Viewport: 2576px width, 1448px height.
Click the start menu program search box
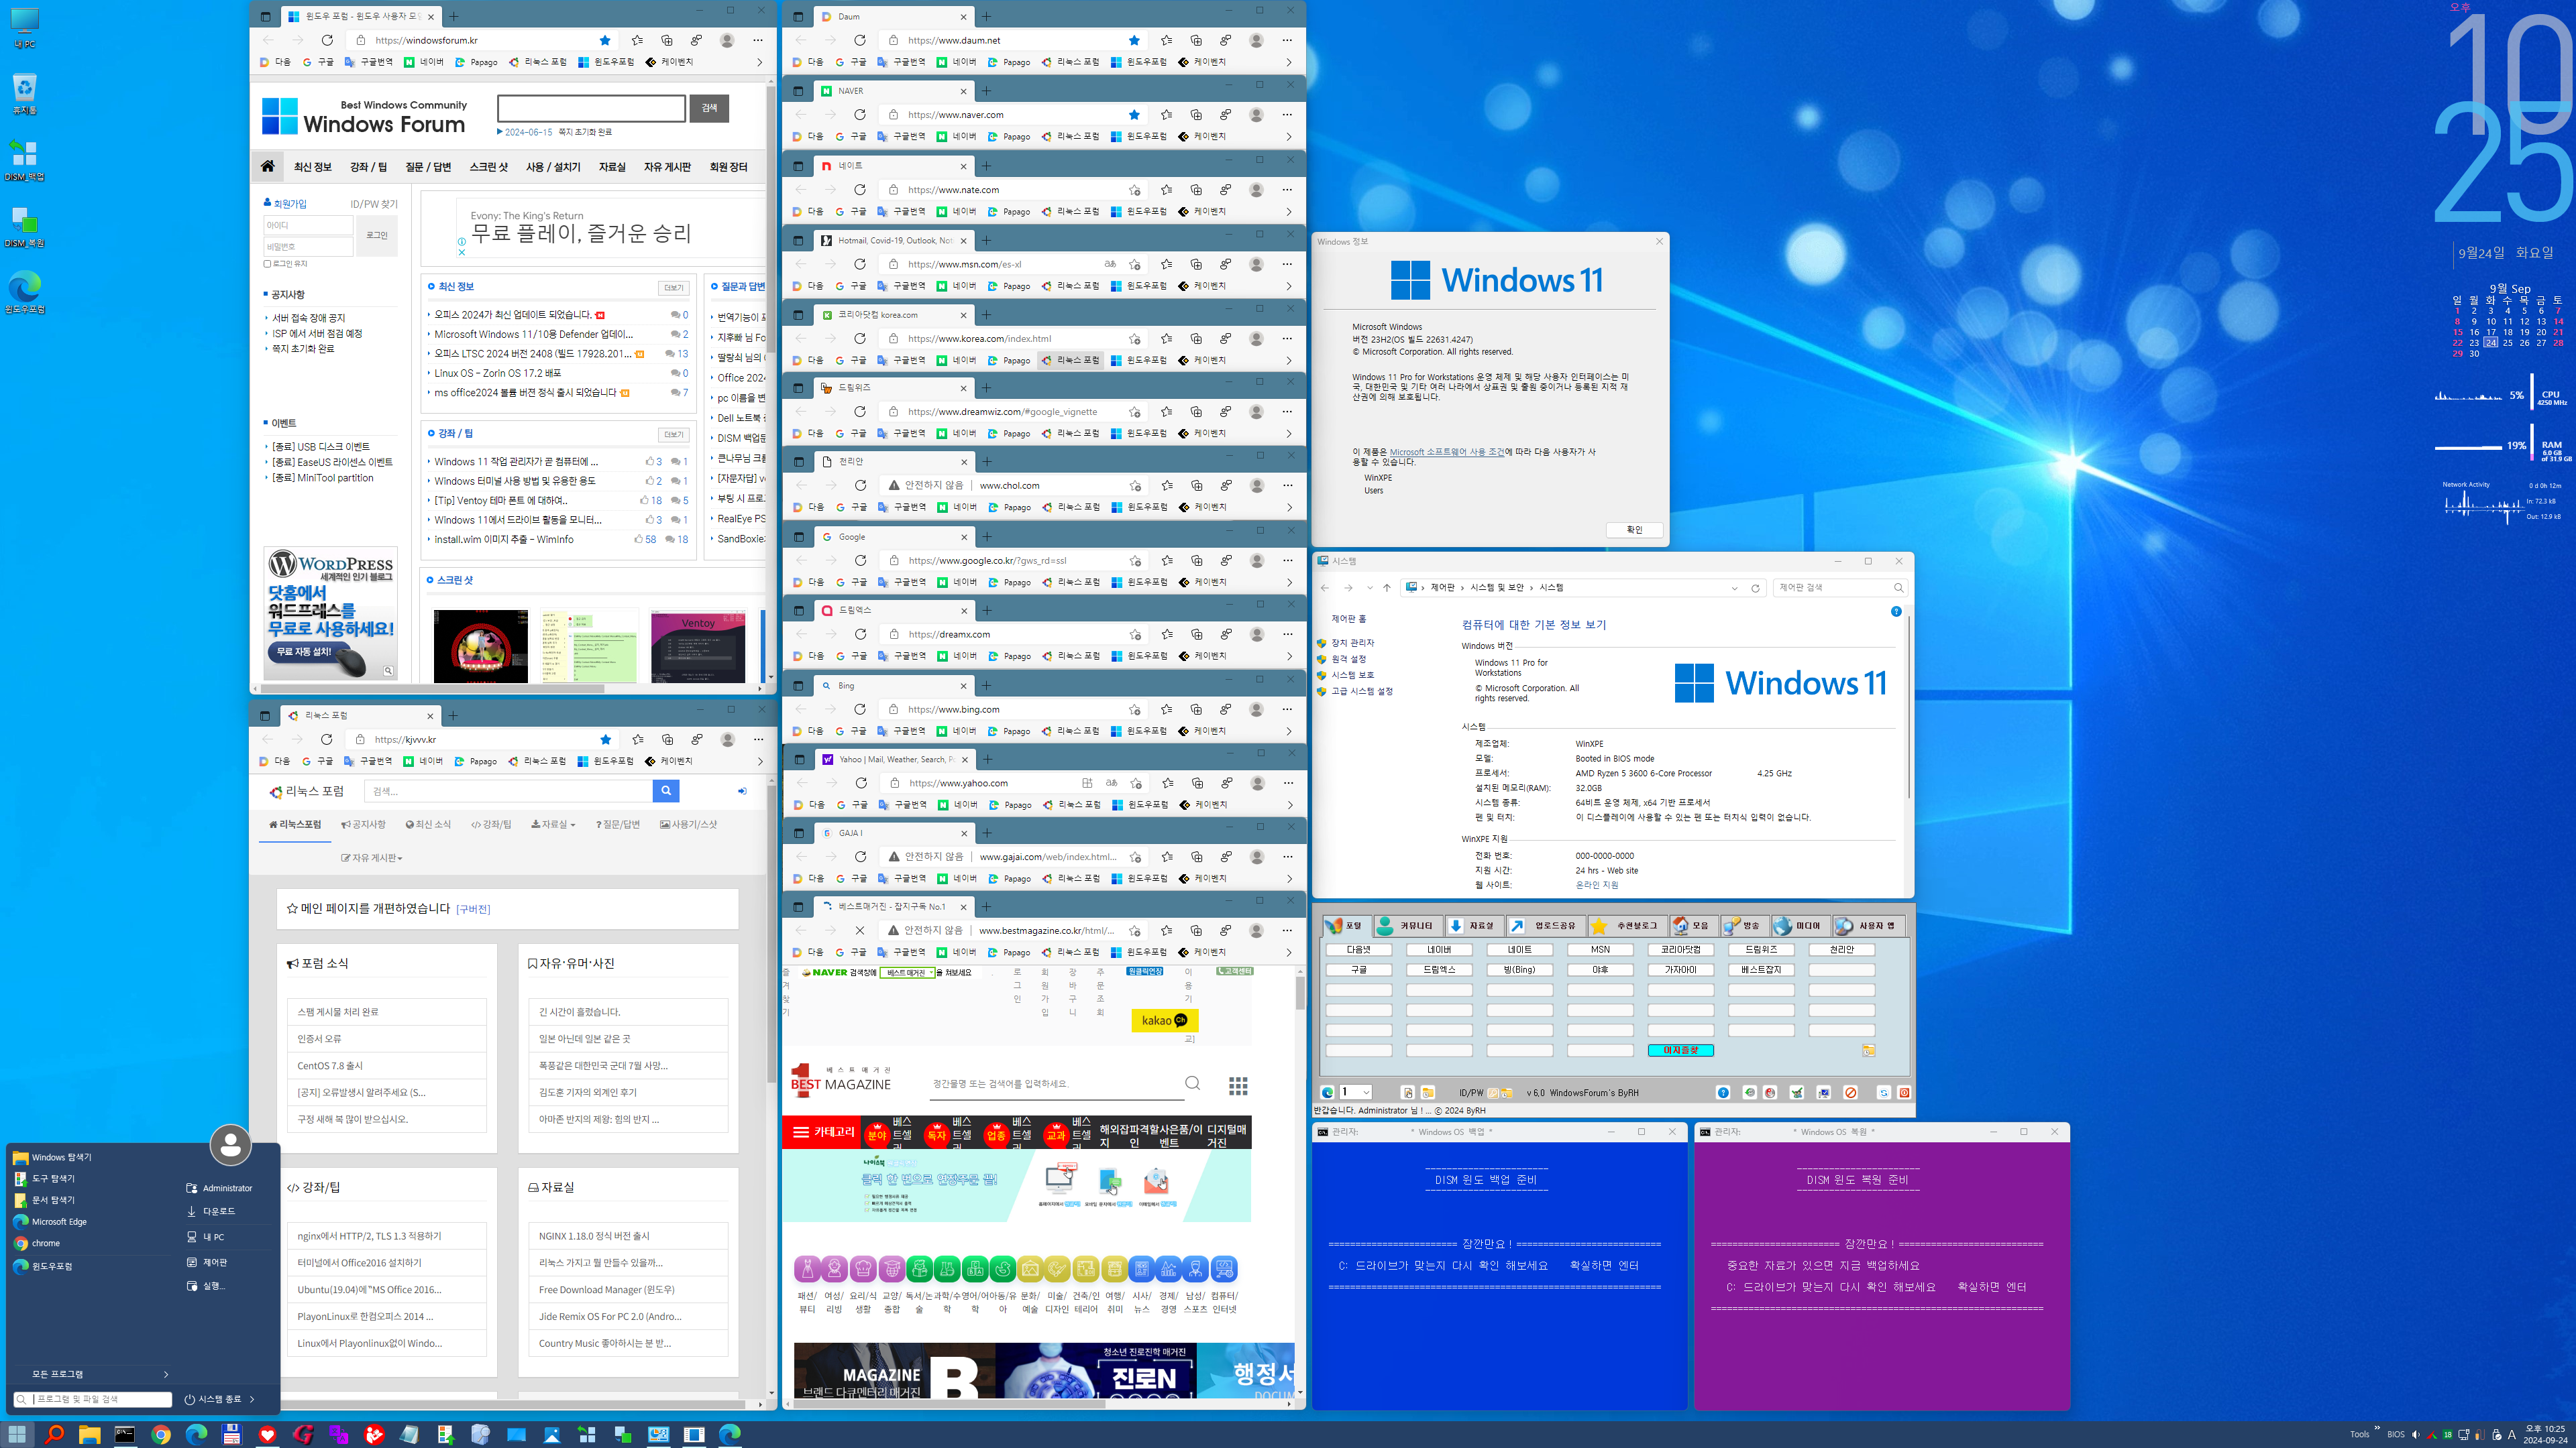pyautogui.click(x=92, y=1399)
